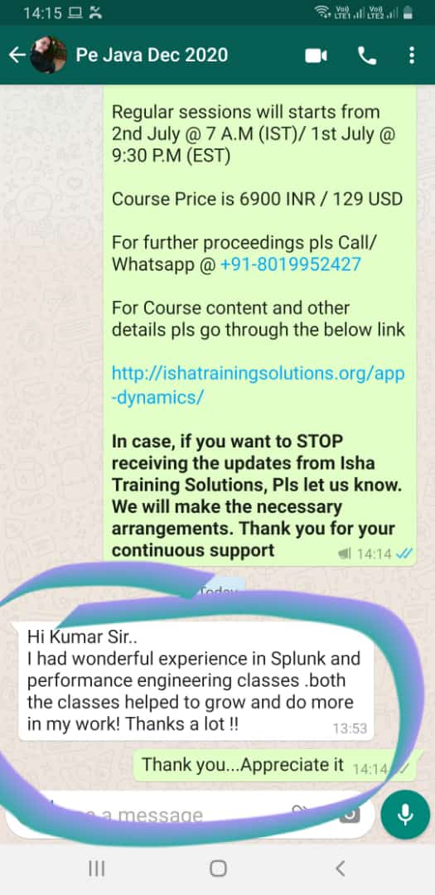
Task: Select the course details outgoing message bubble
Action: tap(259, 326)
